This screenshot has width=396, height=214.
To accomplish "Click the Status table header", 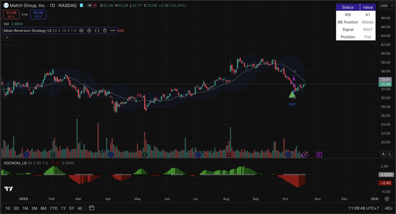I will coord(348,7).
